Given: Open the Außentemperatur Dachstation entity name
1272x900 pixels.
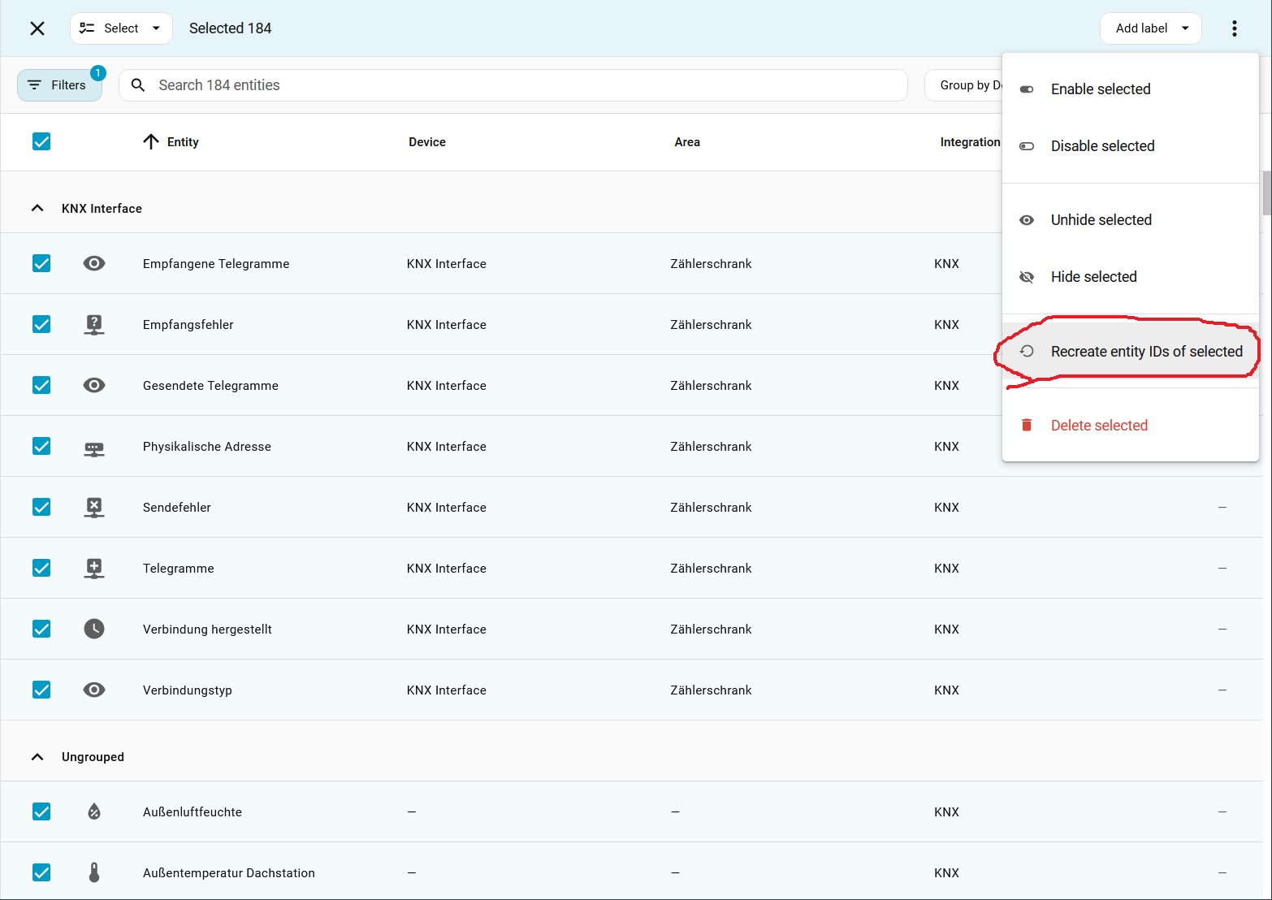Looking at the screenshot, I should [x=229, y=873].
